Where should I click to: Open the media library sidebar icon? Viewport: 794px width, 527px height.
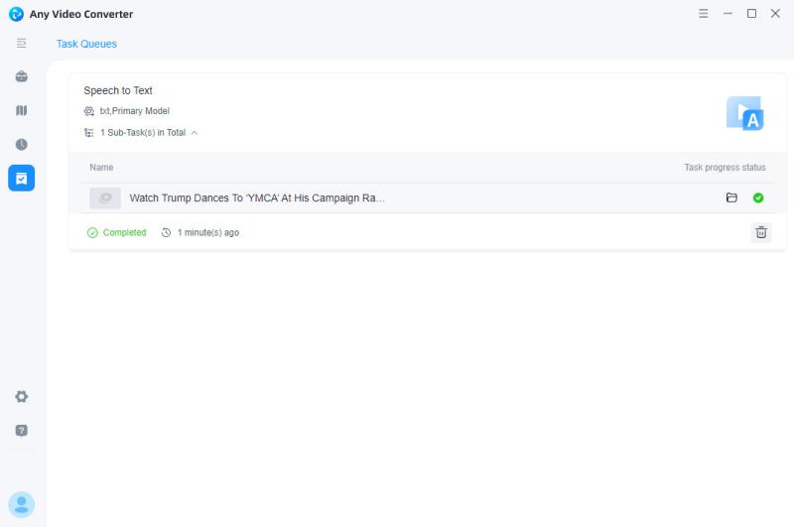pos(22,110)
